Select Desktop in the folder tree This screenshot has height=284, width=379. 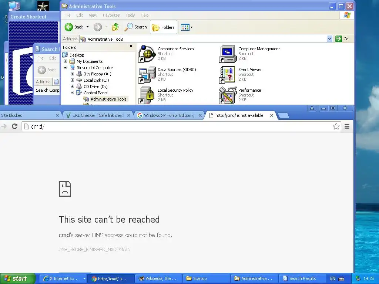tap(77, 55)
